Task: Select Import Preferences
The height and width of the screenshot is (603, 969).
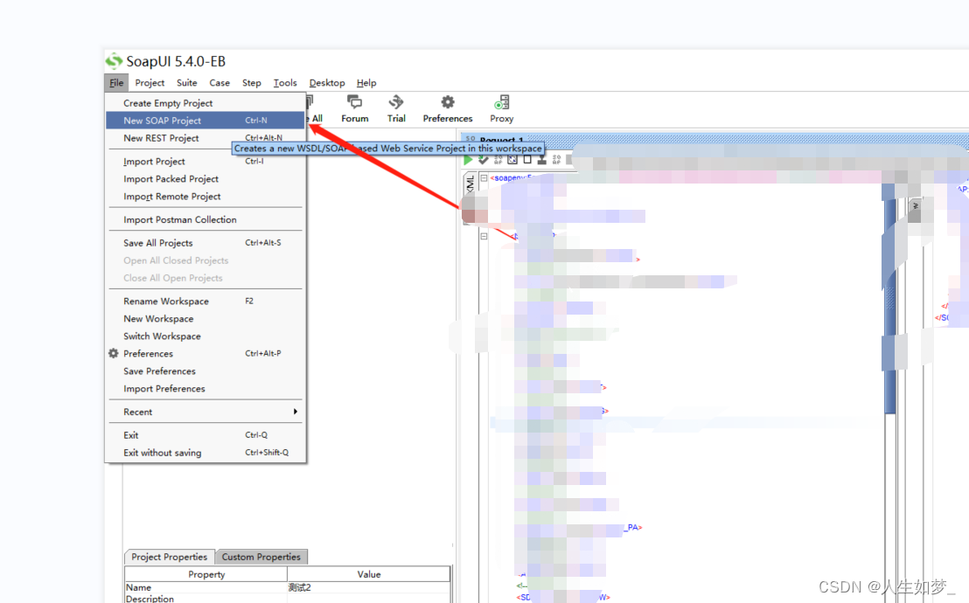Action: [206, 388]
